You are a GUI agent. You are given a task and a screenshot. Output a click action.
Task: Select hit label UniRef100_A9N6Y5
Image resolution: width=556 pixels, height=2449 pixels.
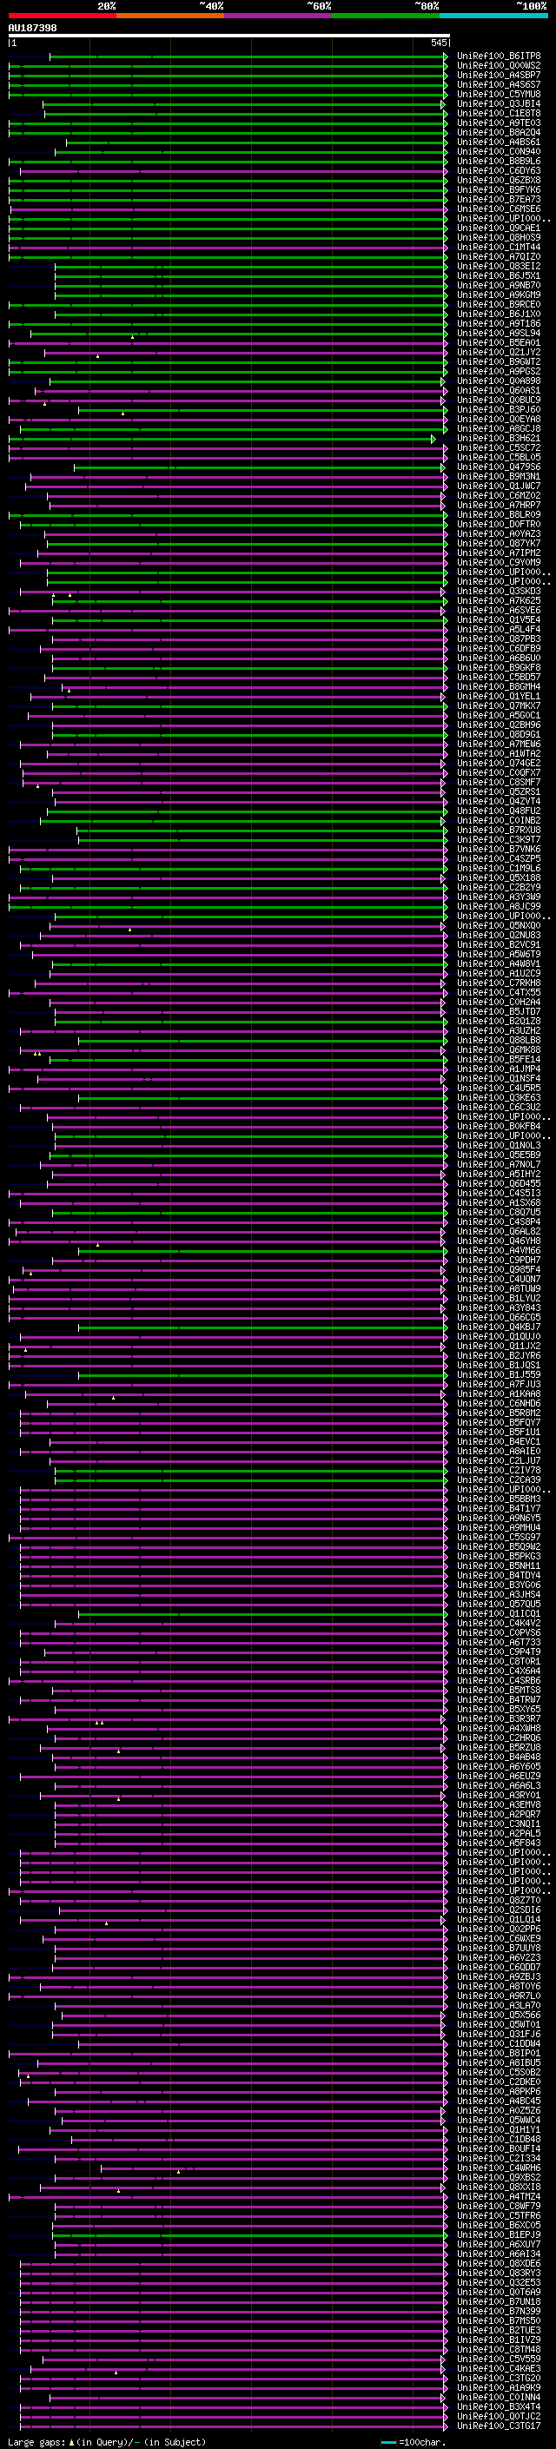[498, 1518]
